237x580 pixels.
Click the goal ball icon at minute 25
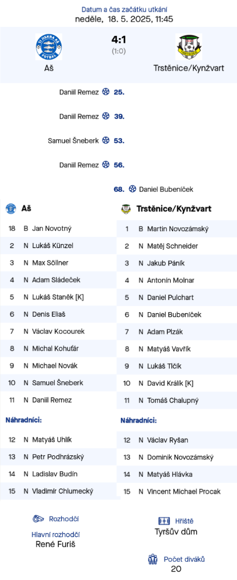click(106, 92)
